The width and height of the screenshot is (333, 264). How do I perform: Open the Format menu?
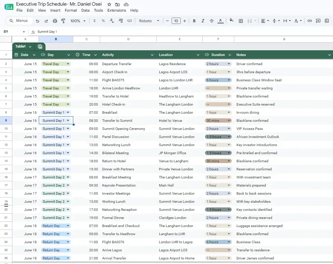pyautogui.click(x=71, y=10)
